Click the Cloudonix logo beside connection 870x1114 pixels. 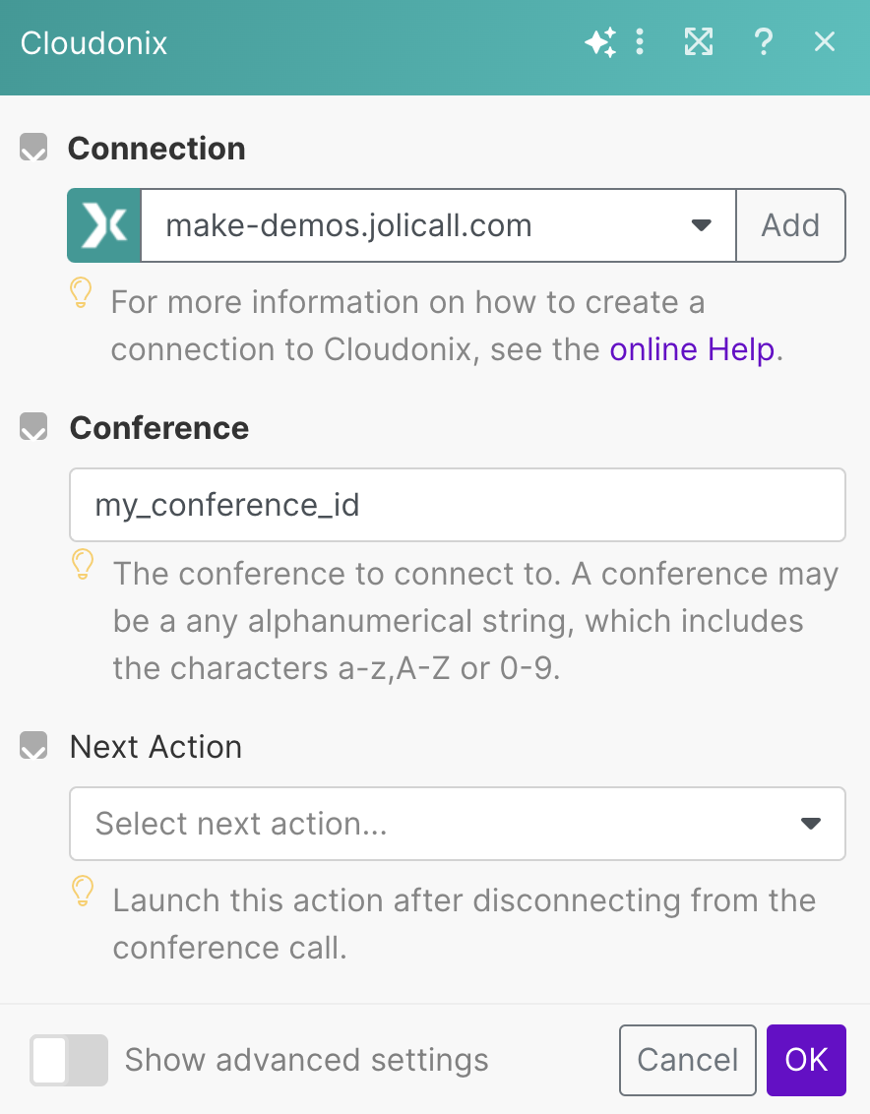tap(104, 226)
